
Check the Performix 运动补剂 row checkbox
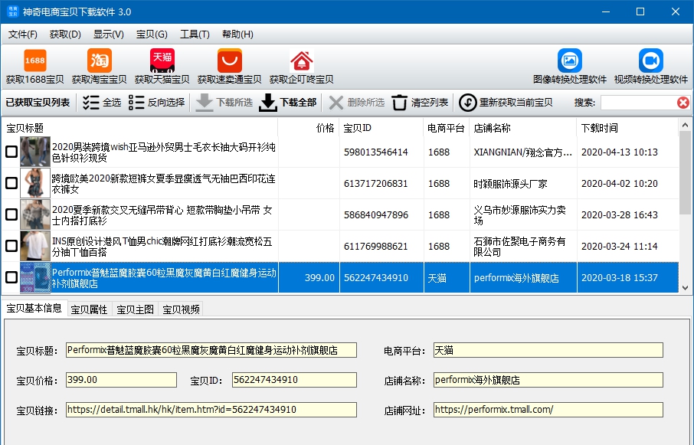10,277
